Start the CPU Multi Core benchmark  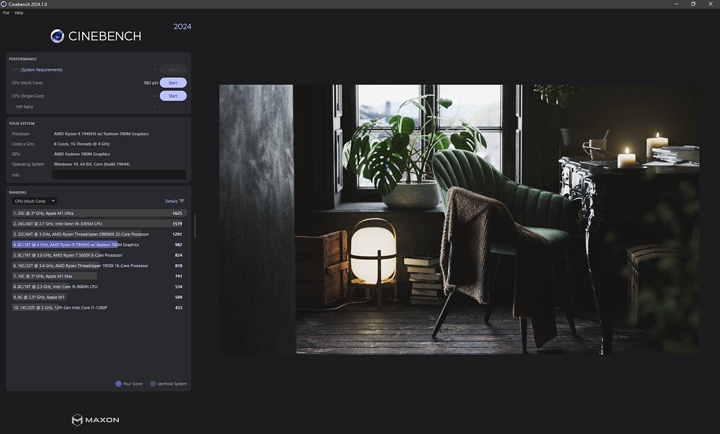(173, 83)
